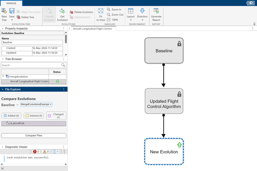Select Aircraft Longitudinal Flight Control tree row
Viewport: 257px width, 171px height.
click(34, 81)
